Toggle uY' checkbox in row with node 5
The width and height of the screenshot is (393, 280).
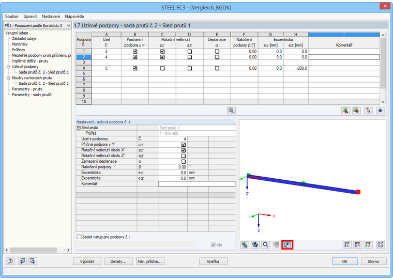coord(135,68)
